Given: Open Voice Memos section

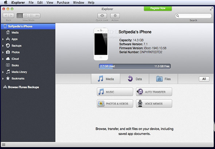Looking at the screenshot, I should 154,104.
